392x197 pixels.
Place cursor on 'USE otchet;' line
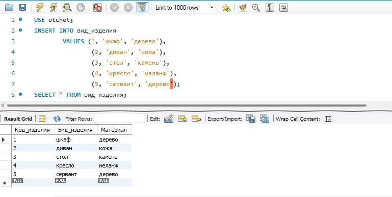click(54, 20)
